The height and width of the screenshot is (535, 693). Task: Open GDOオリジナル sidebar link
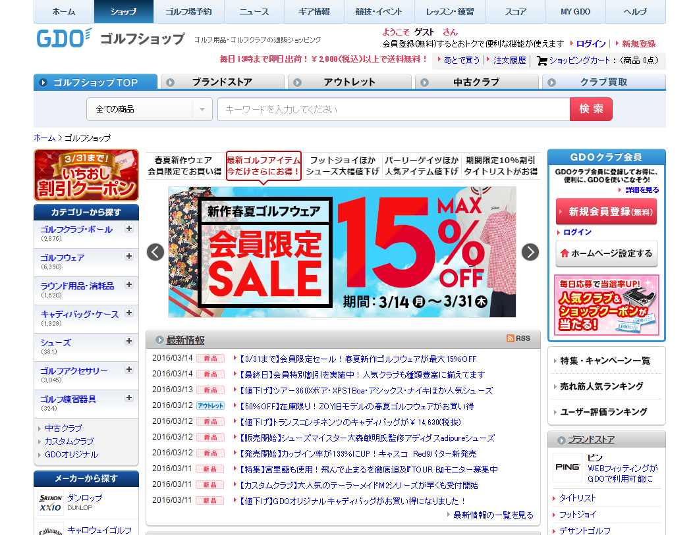pos(72,455)
